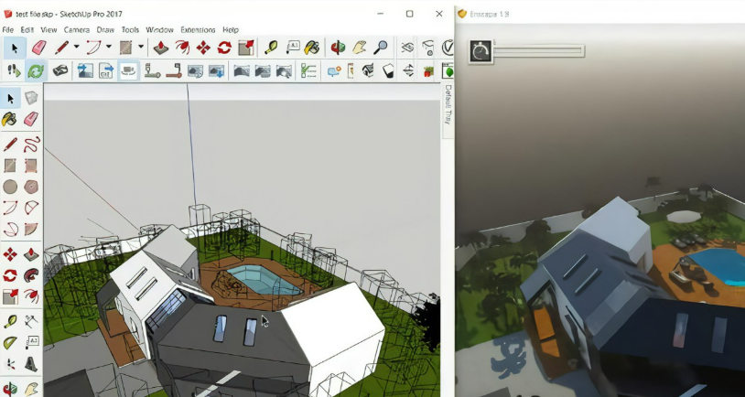Select the Freehand tool in left toolbar
The width and height of the screenshot is (745, 397).
pyautogui.click(x=31, y=144)
